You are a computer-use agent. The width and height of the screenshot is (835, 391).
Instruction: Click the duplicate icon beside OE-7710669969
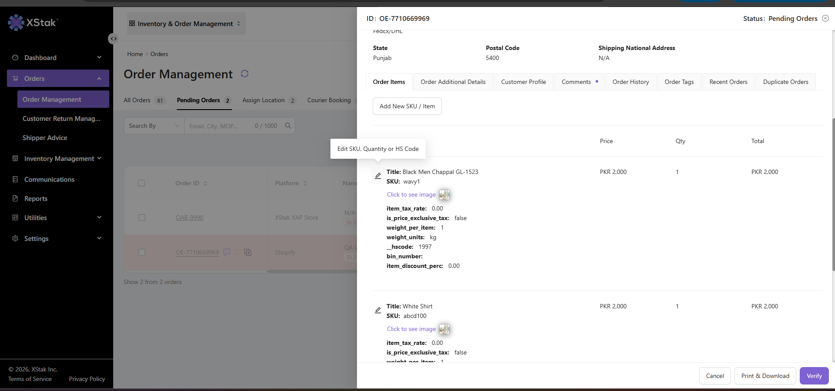pyautogui.click(x=248, y=252)
